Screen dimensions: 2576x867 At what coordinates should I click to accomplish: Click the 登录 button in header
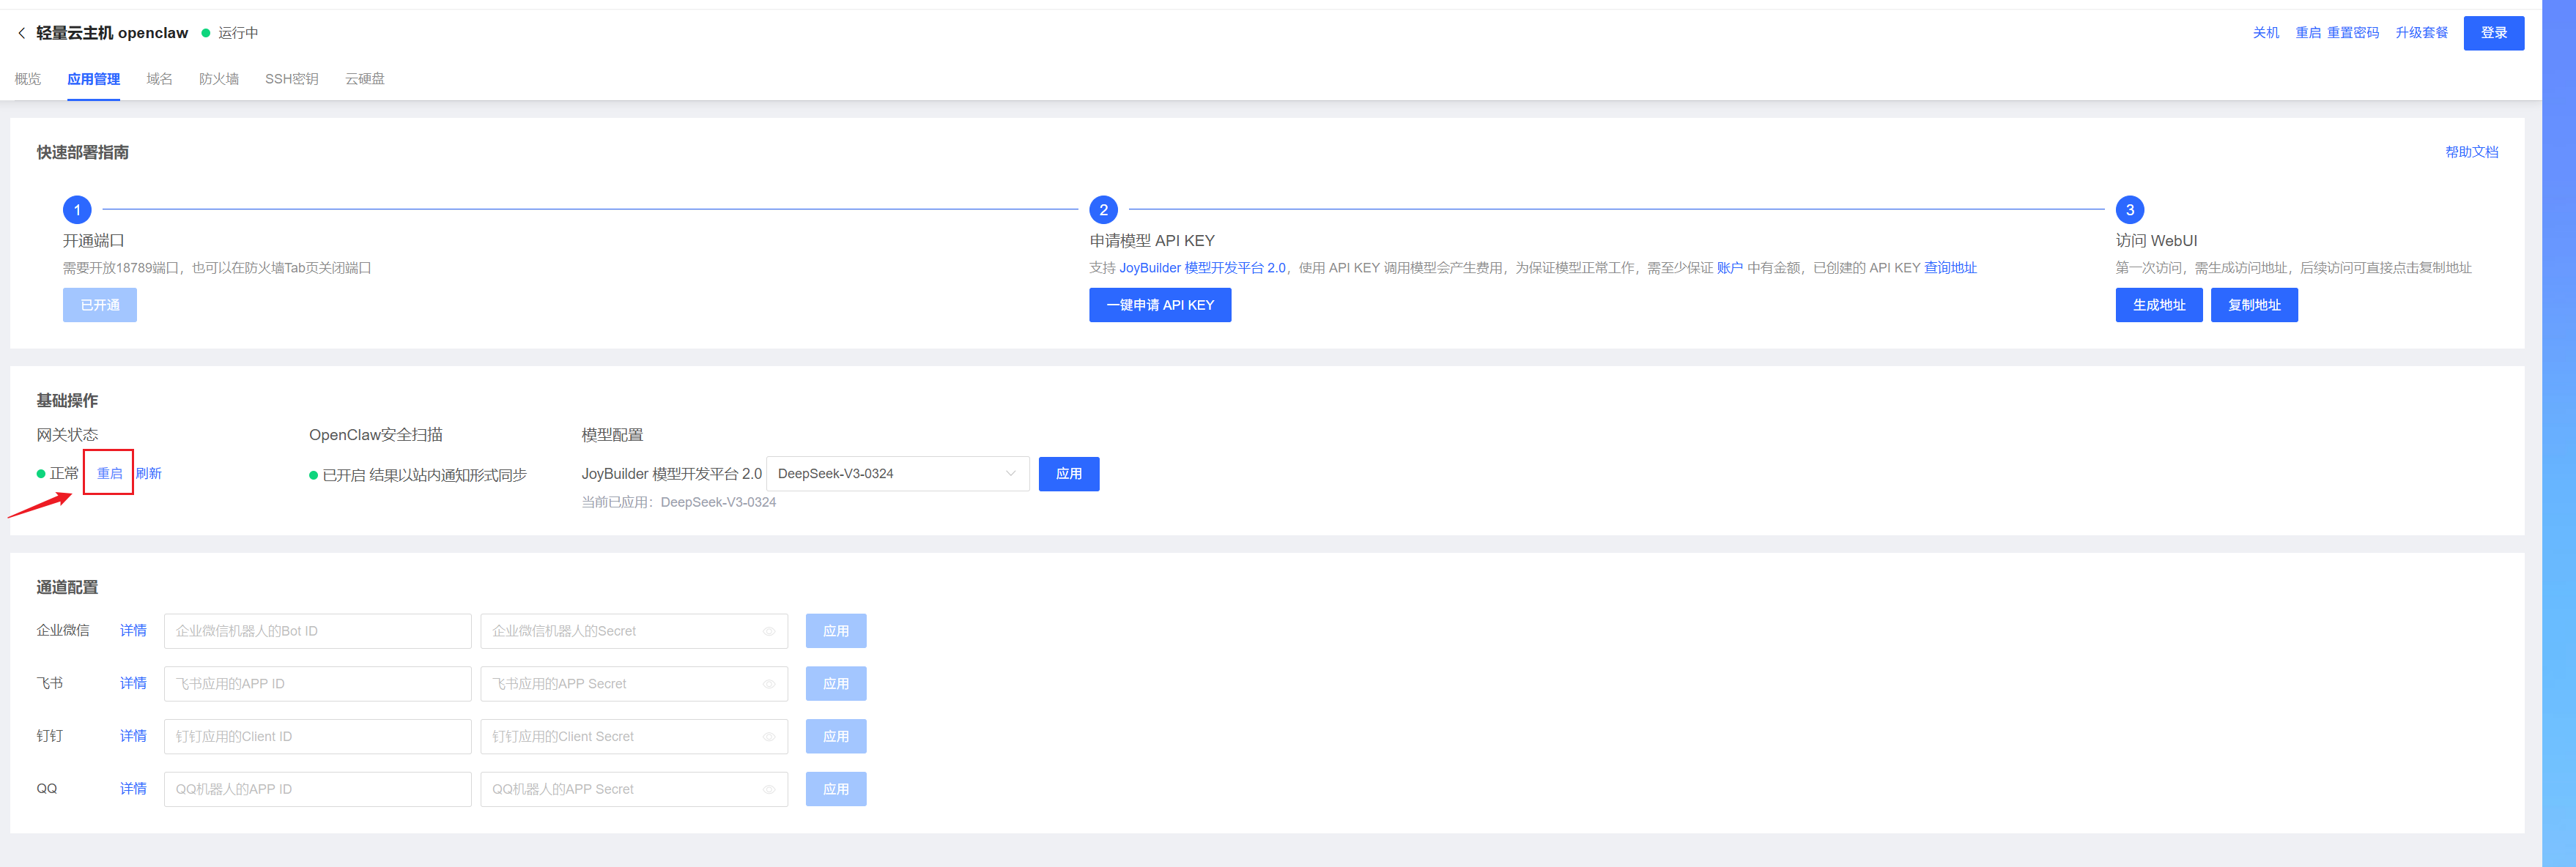[2493, 33]
